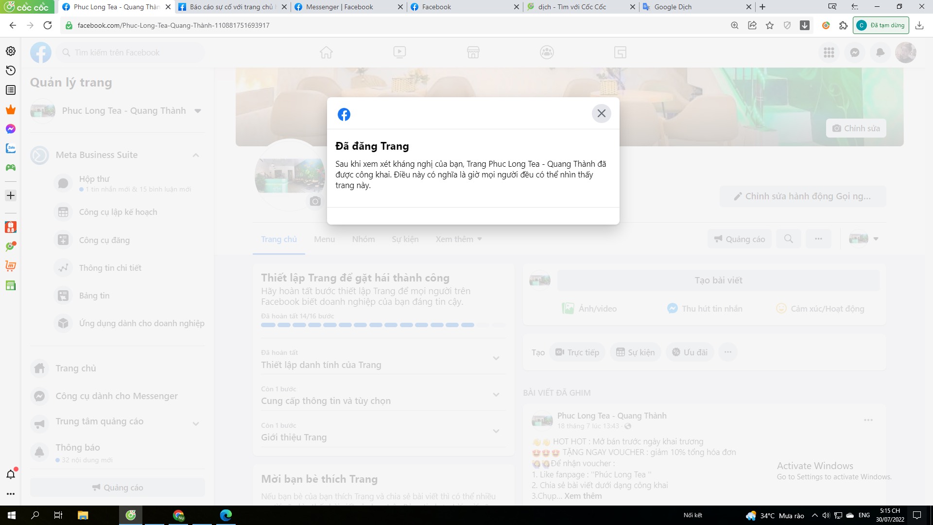Reload the current page
933x525 pixels.
tap(48, 25)
